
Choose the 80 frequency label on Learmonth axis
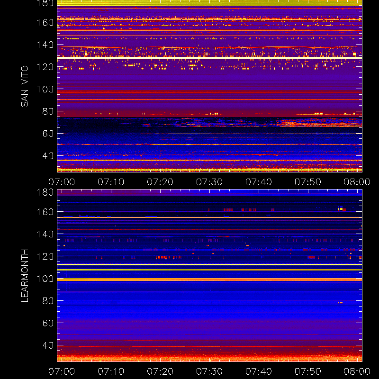pyautogui.click(x=48, y=301)
